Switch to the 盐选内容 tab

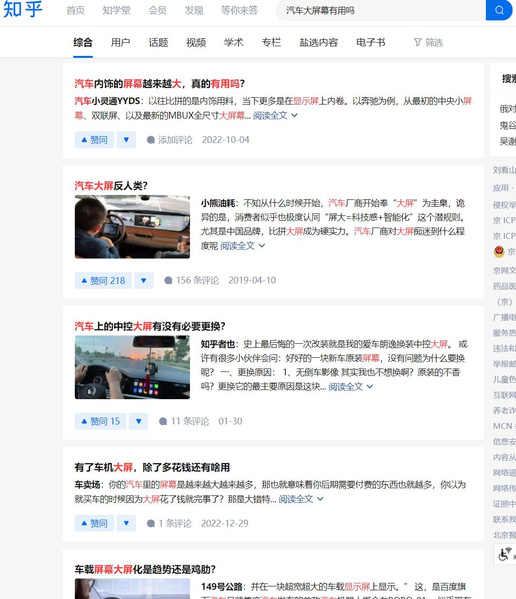[x=319, y=42]
